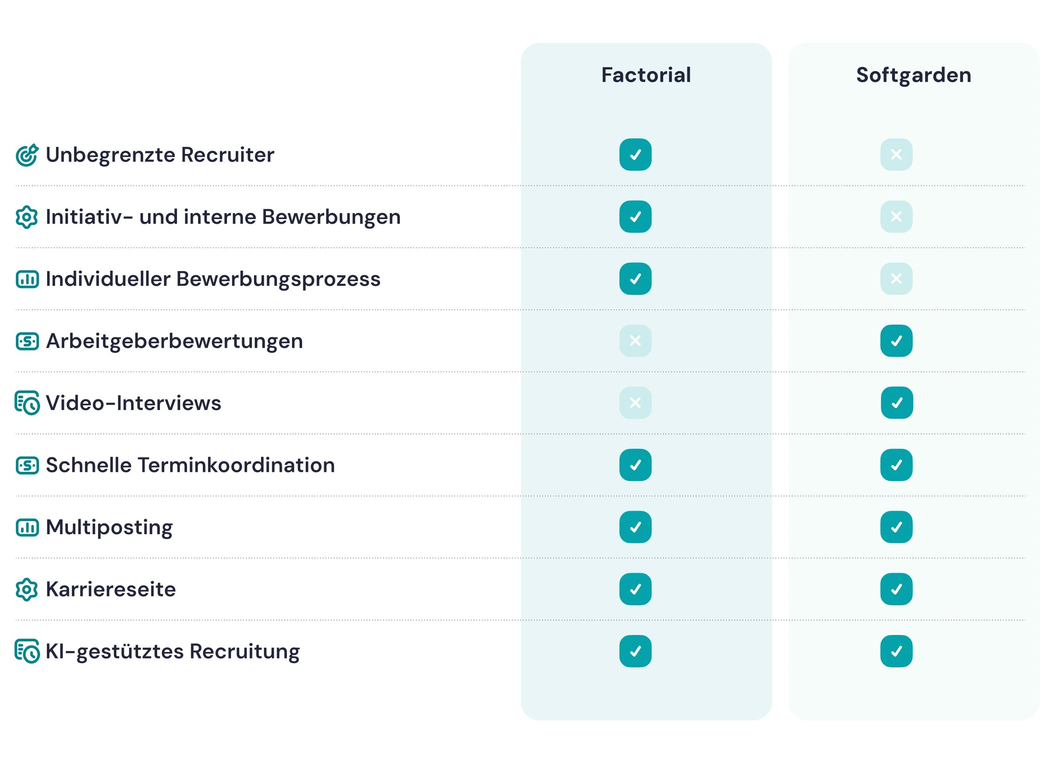Click Factorial checkmark for Multiposting

coord(635,527)
